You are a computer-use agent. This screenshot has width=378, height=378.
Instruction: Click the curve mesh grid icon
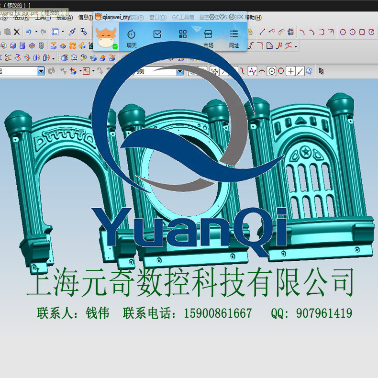click(291, 32)
